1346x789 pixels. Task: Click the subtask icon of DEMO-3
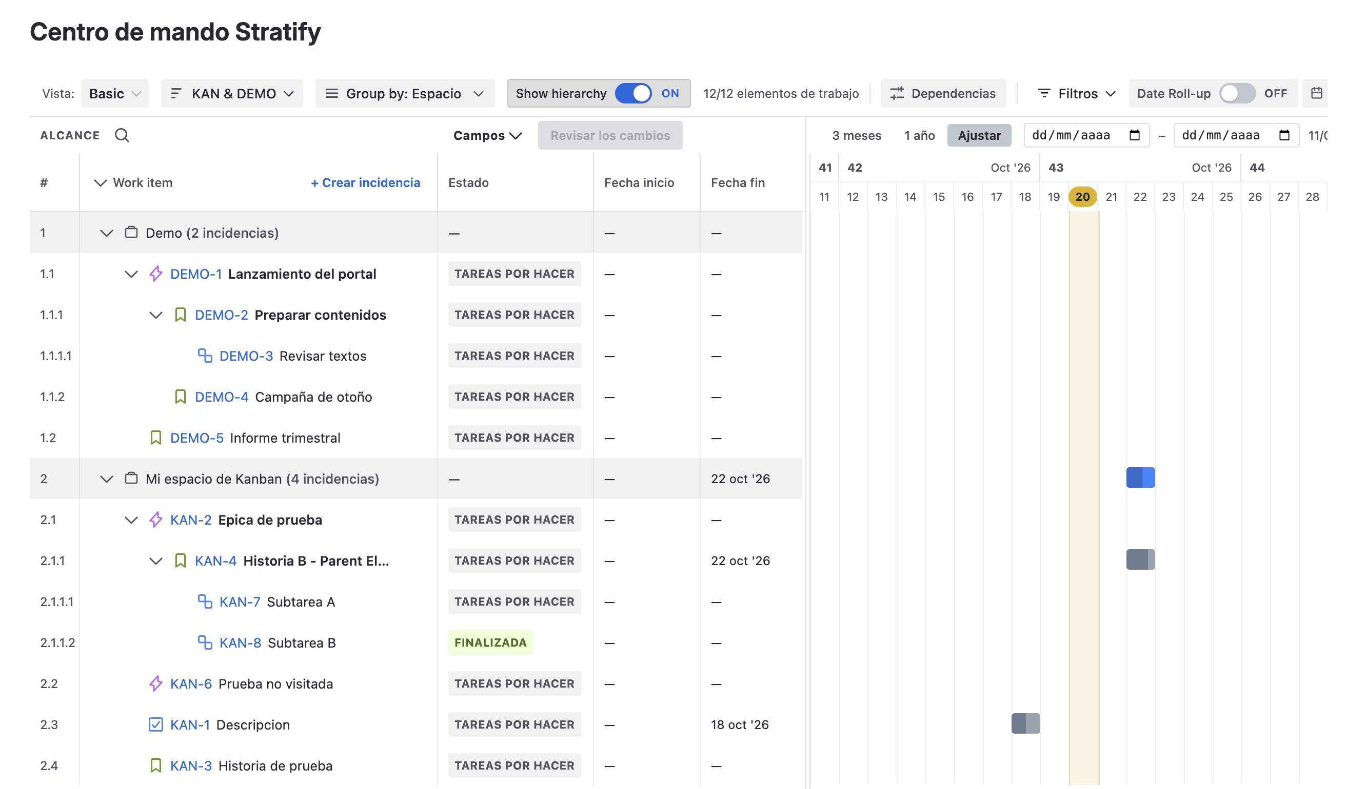click(x=205, y=356)
